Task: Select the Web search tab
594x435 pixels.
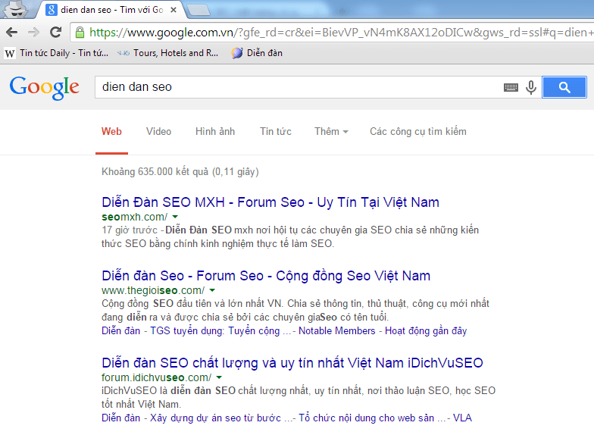Action: pos(111,132)
